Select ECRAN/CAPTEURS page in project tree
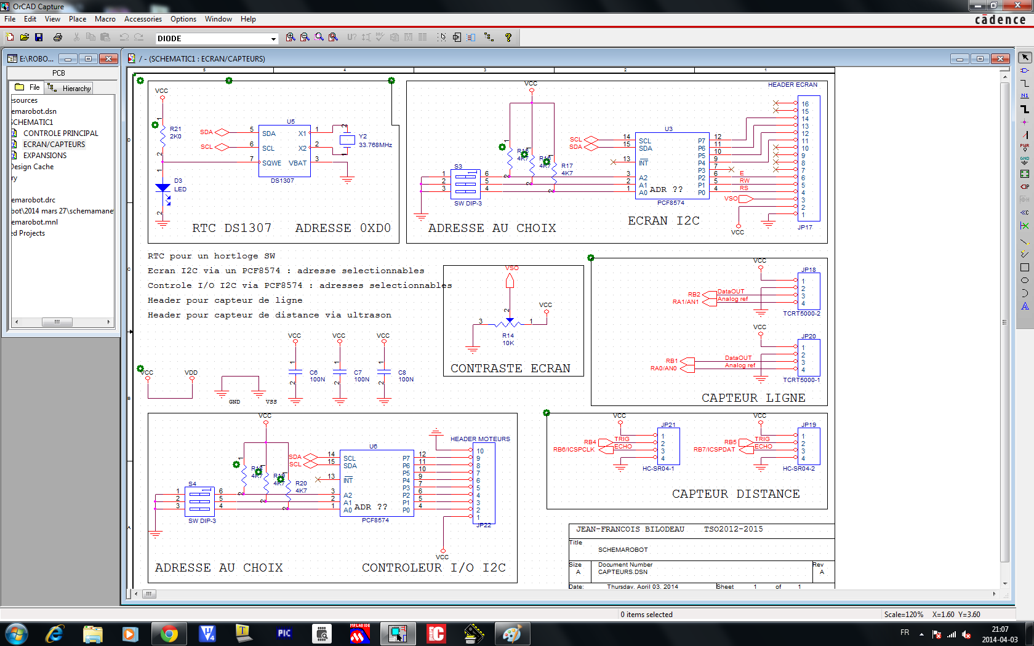 54,145
